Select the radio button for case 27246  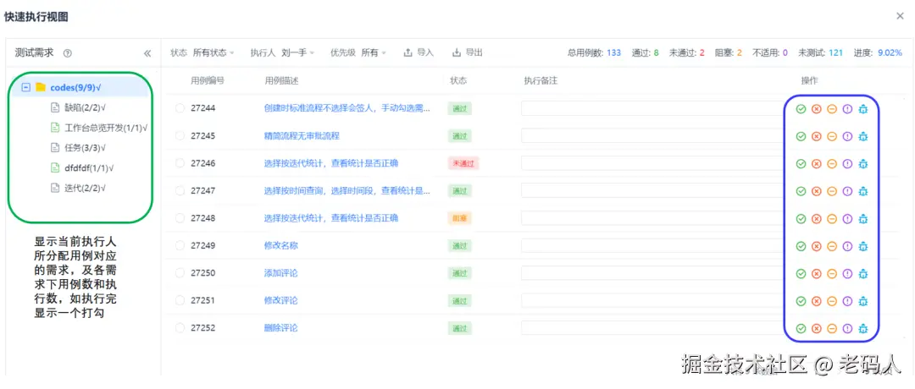180,163
